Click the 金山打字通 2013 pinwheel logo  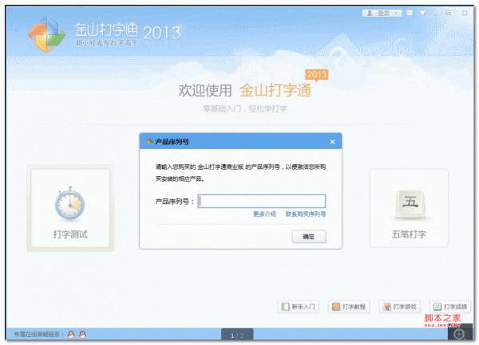47,34
